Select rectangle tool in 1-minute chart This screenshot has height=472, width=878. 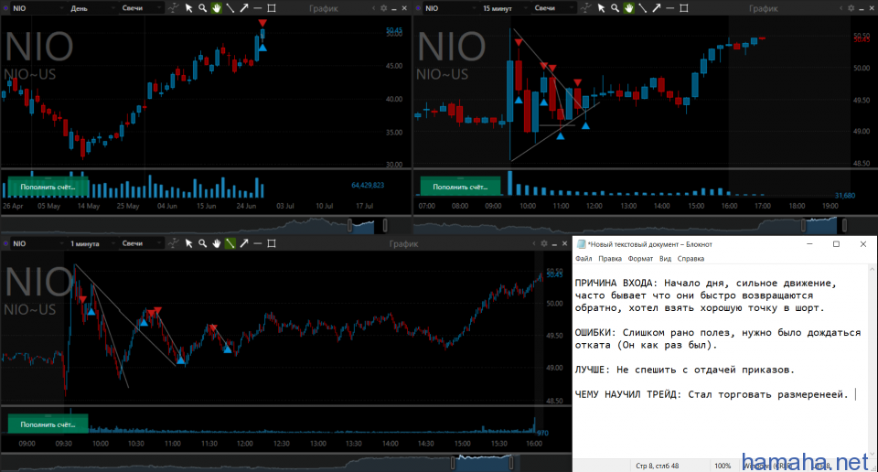(272, 243)
